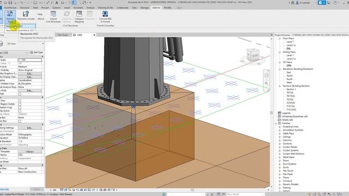349x196 pixels.
Task: Open the Massing & Site ribbon tab
Action: coord(105,8)
